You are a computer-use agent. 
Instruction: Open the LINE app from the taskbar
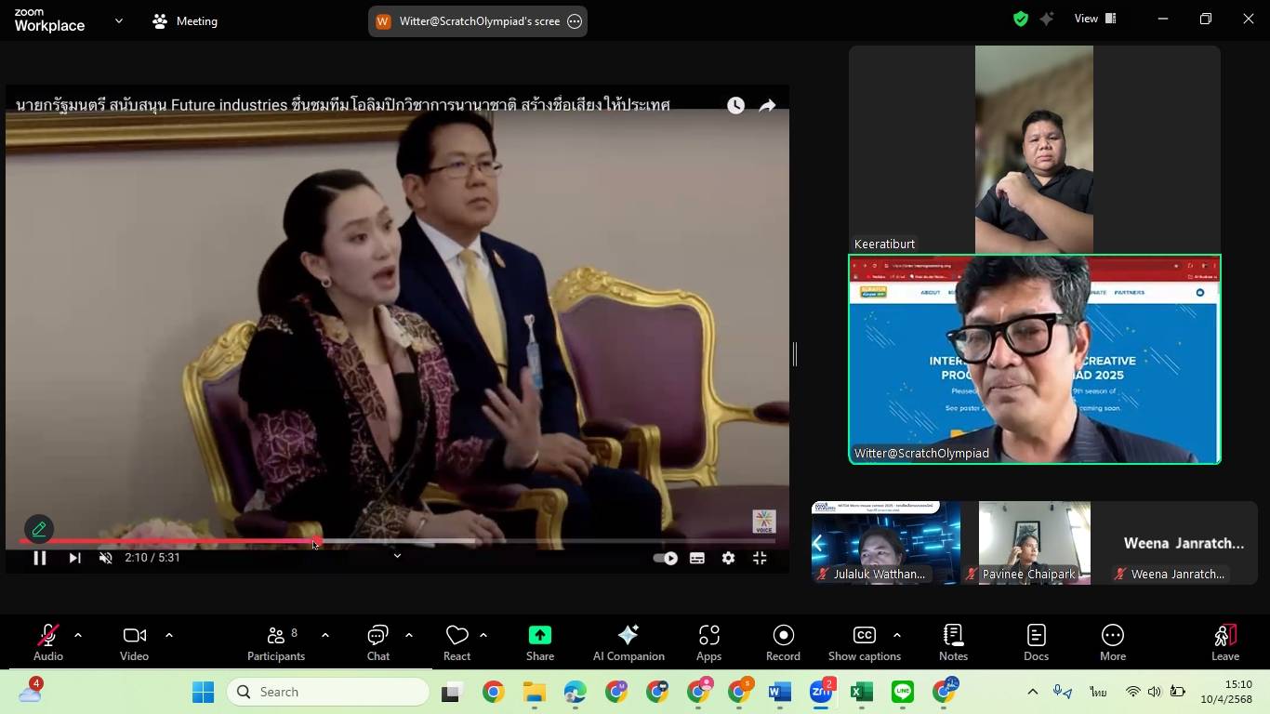pyautogui.click(x=903, y=692)
